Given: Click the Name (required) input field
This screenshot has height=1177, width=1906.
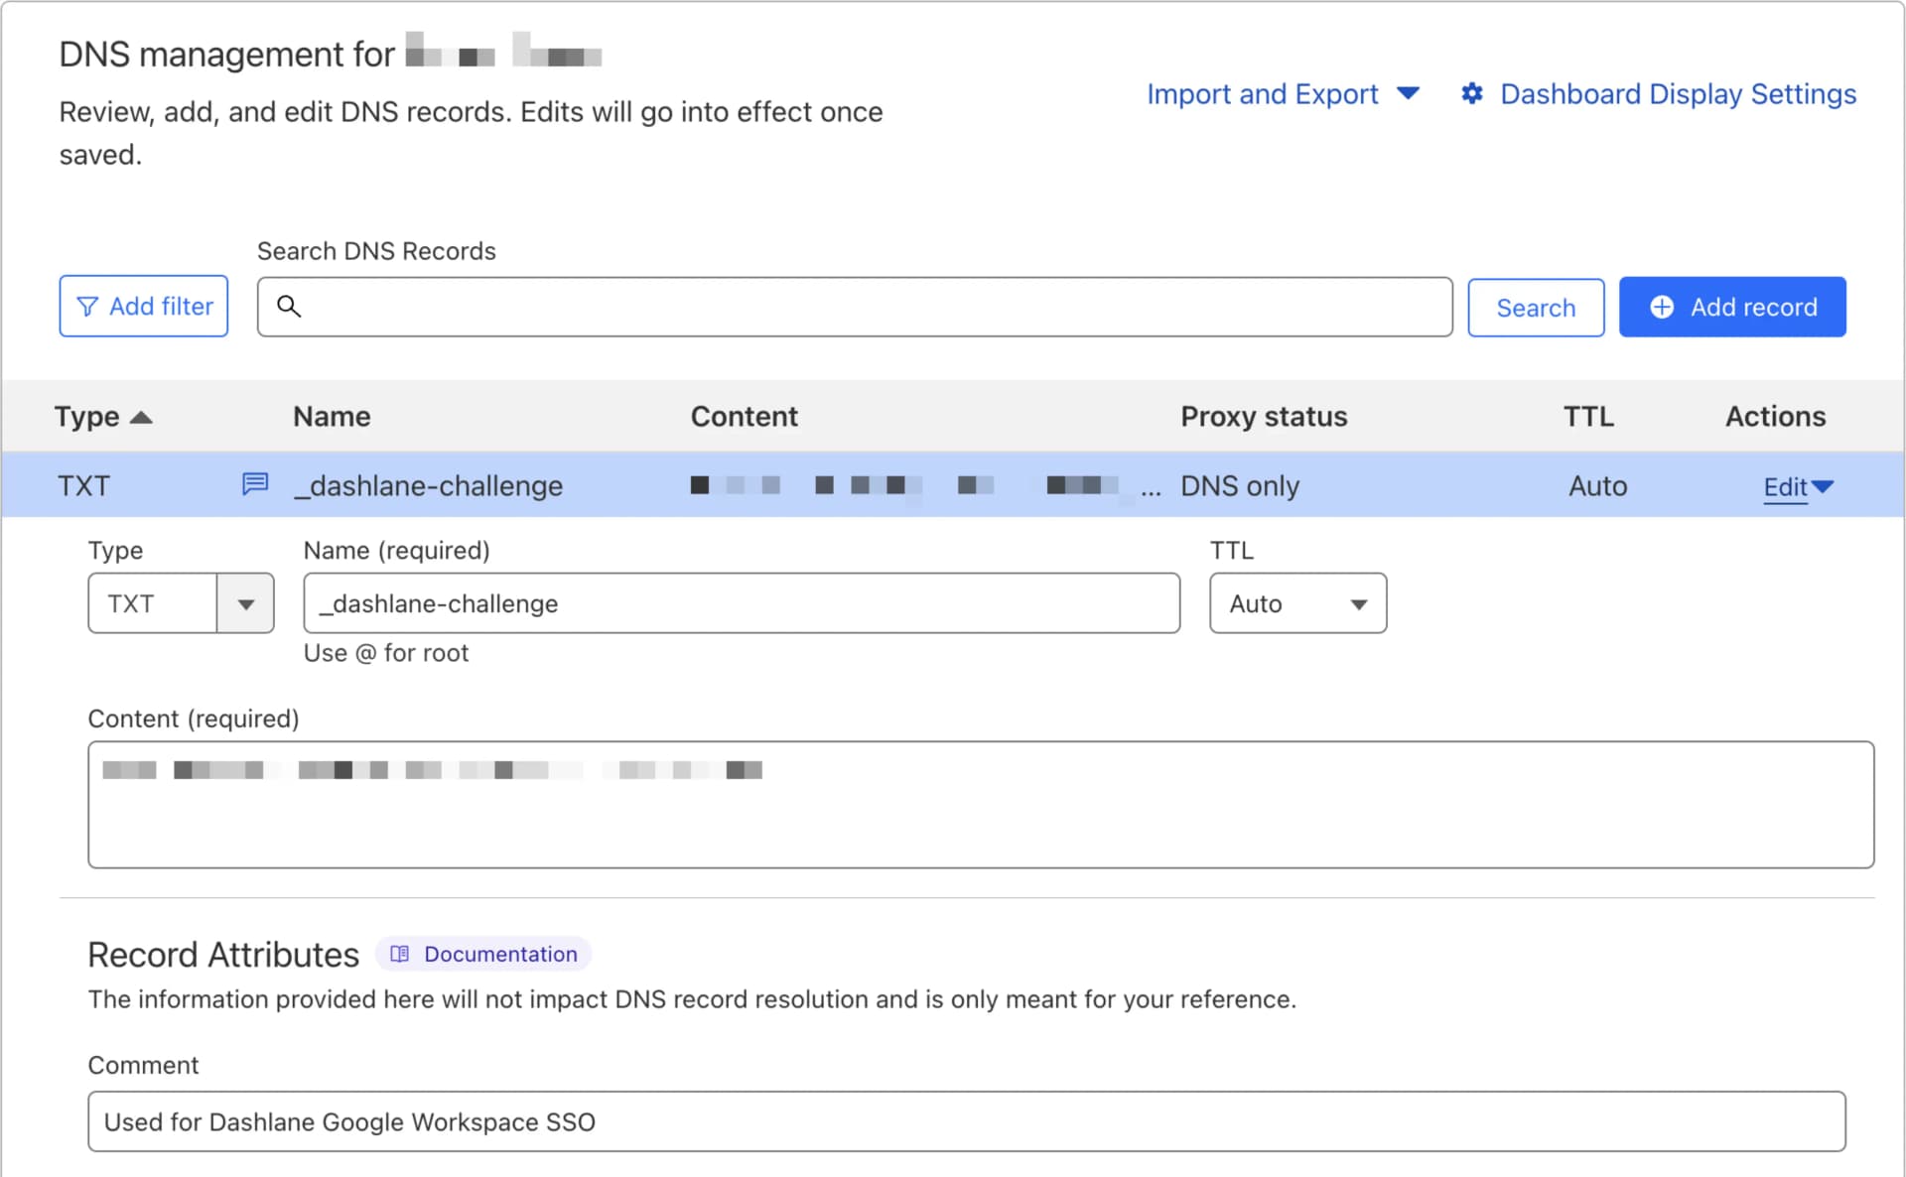Looking at the screenshot, I should tap(742, 603).
